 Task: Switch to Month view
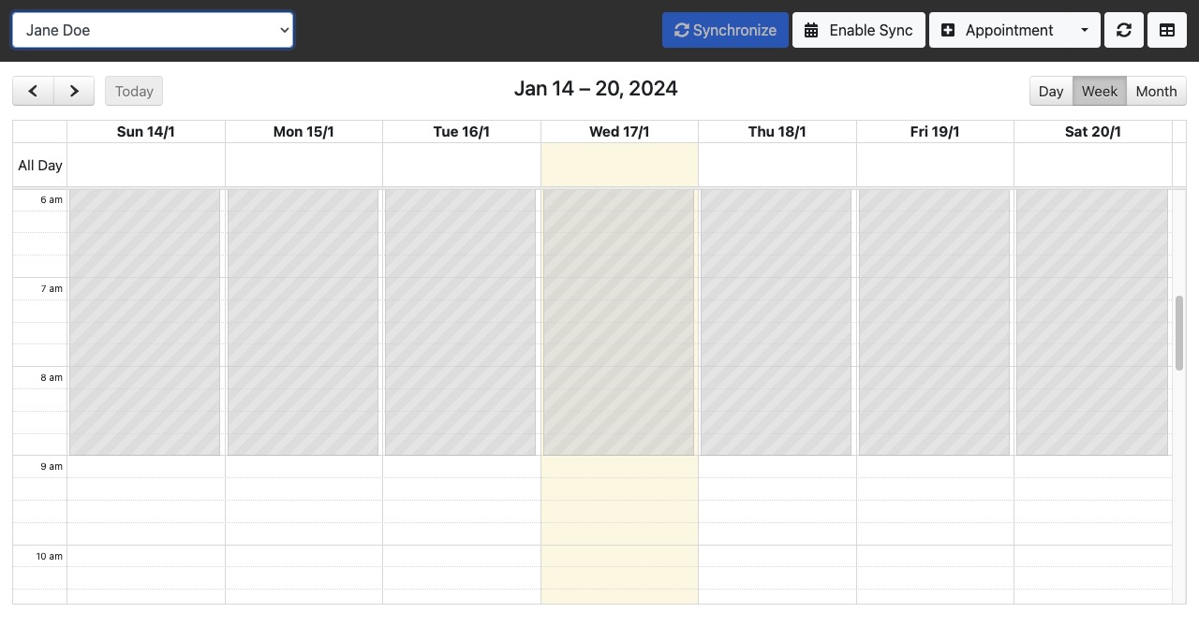[x=1156, y=91]
